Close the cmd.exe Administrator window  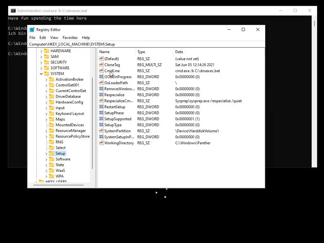pyautogui.click(x=309, y=10)
